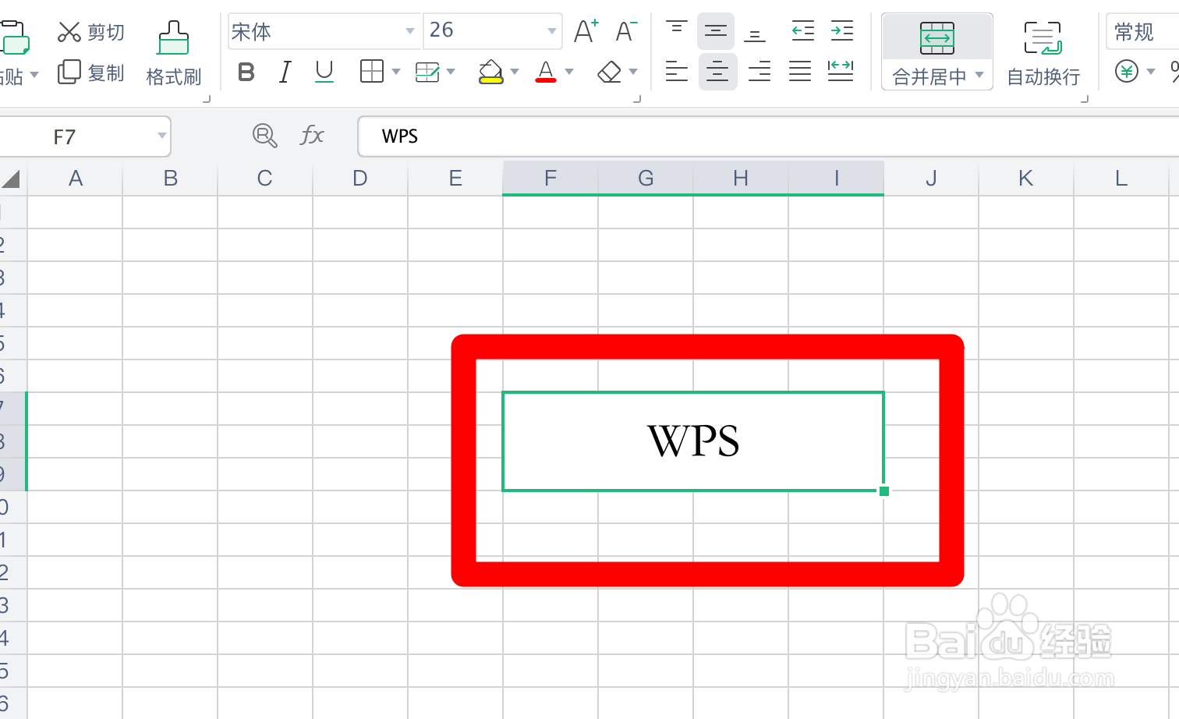The height and width of the screenshot is (719, 1179).
Task: Apply cell borders icon
Action: [x=372, y=72]
